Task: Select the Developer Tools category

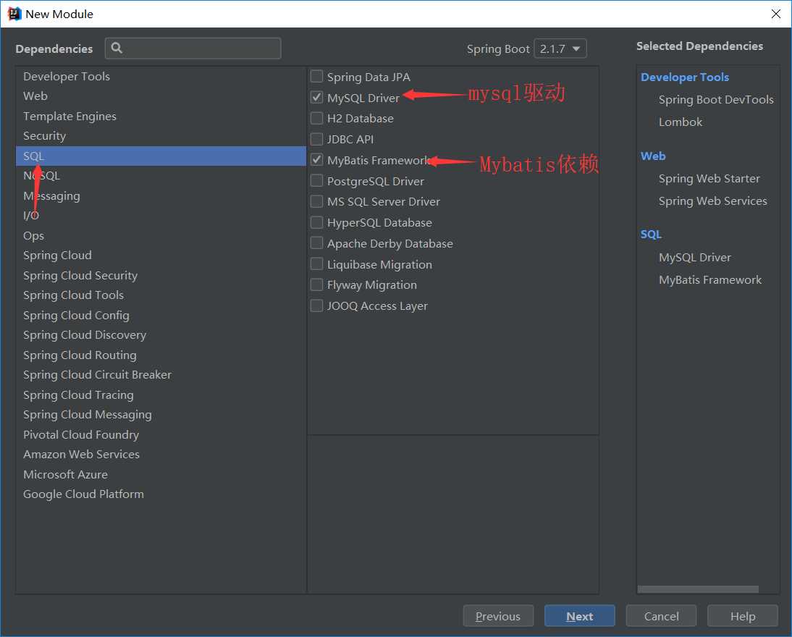Action: (x=161, y=76)
